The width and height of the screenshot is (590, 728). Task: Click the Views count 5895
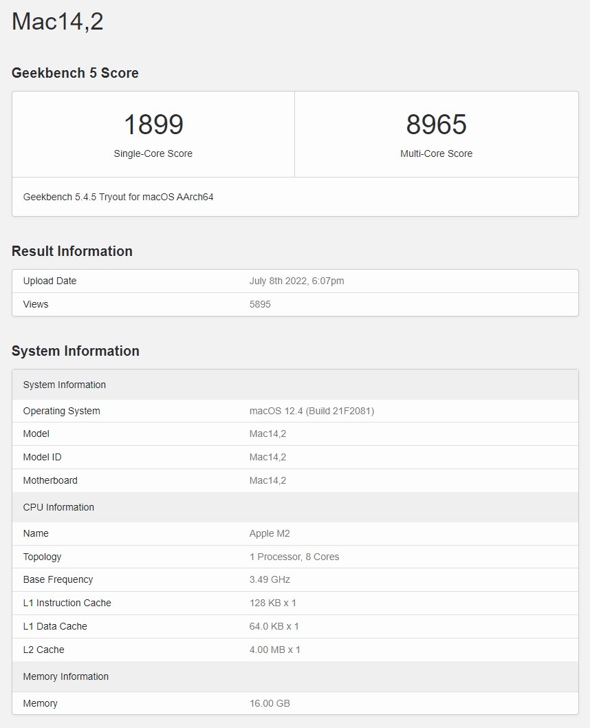pos(261,304)
